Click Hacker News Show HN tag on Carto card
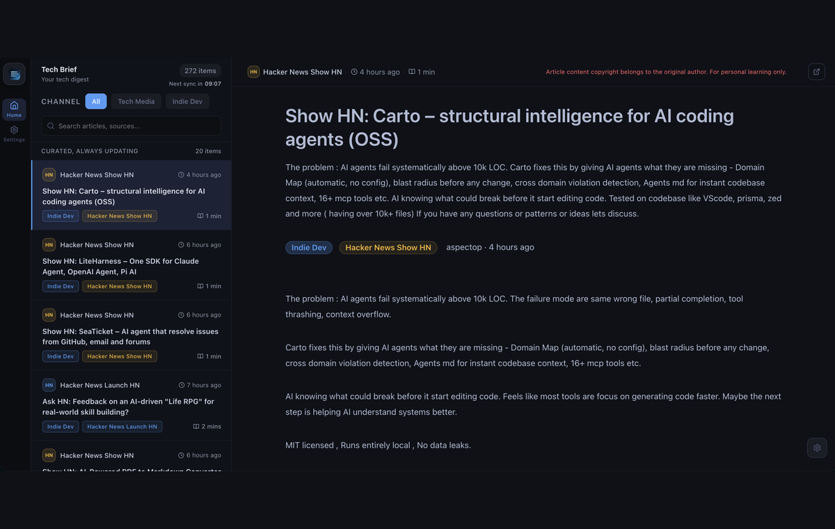 point(120,216)
